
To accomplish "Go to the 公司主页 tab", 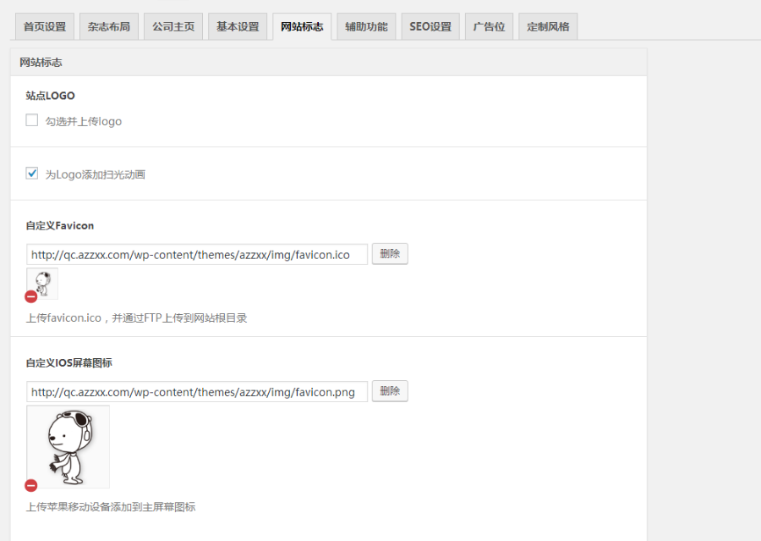I will [173, 27].
